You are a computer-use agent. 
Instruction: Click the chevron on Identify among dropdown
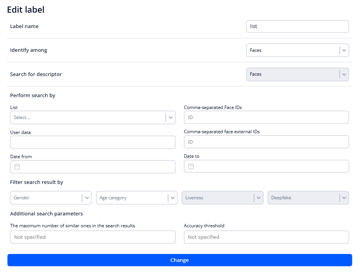(344, 50)
